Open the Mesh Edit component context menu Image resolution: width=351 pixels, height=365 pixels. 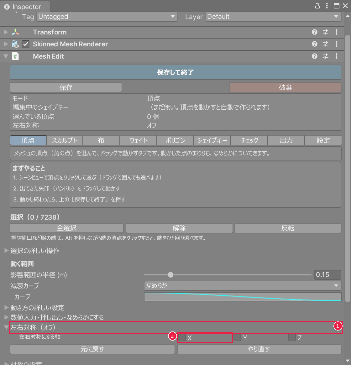tap(337, 56)
